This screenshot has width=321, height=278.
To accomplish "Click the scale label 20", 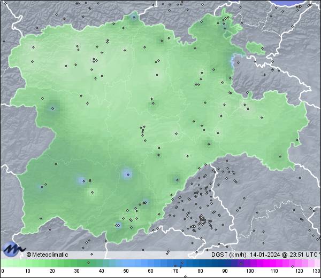I will point(52,271).
